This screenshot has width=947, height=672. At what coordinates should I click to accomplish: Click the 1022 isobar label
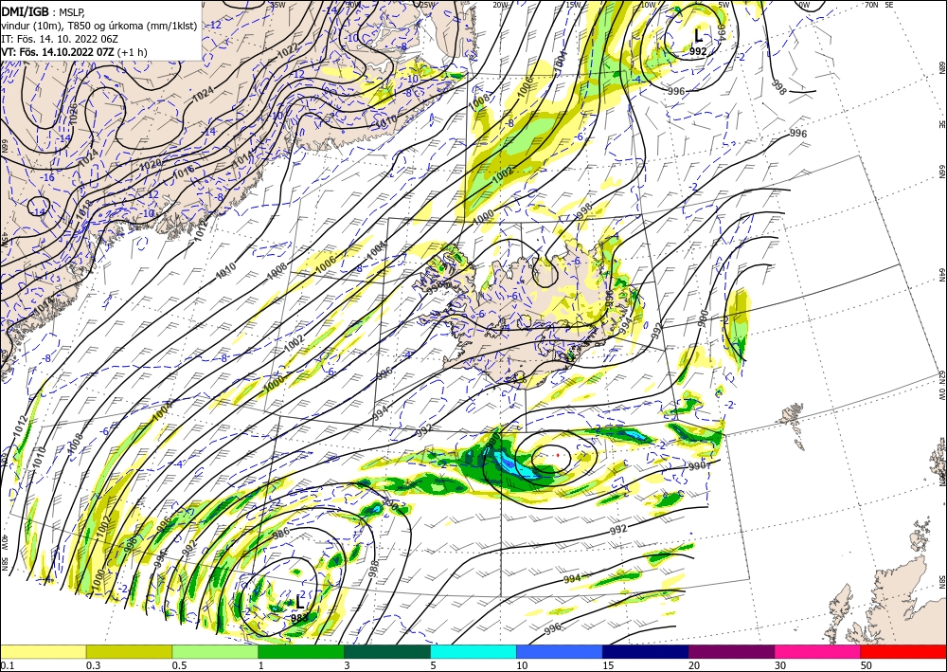288,51
